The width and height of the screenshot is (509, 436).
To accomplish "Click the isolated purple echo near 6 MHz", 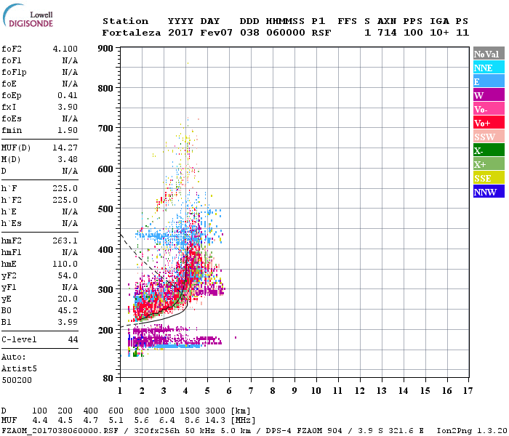I will tap(236, 338).
